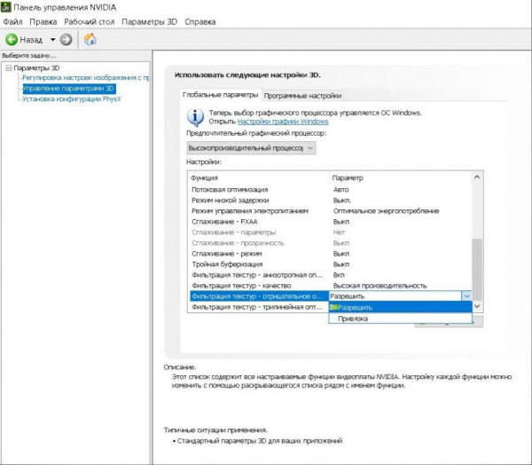Open the Справка menu
532x465 pixels.
pos(200,21)
